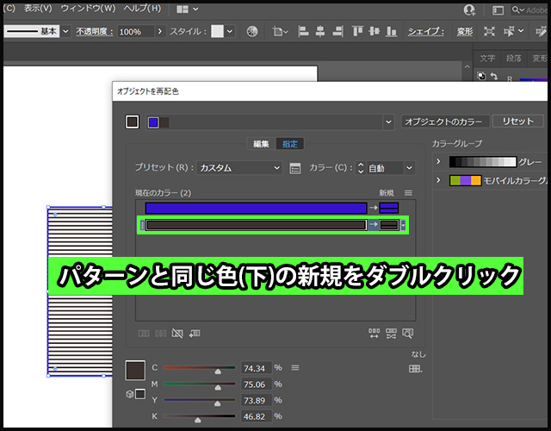The width and height of the screenshot is (551, 431).
Task: Click horizontal align right icon
Action: [337, 32]
